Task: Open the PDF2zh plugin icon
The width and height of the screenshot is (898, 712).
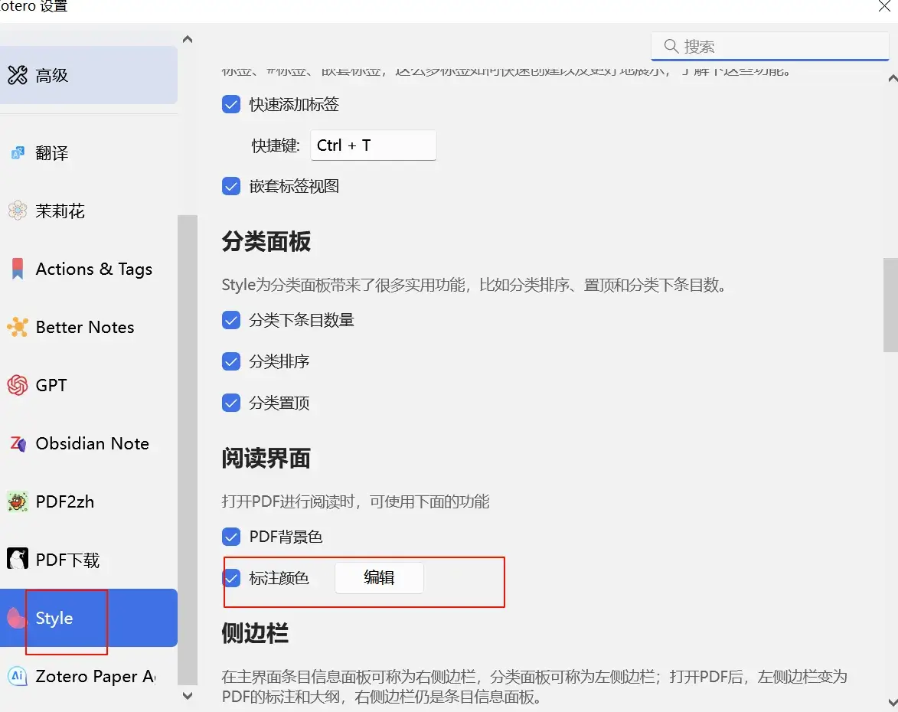Action: point(18,501)
